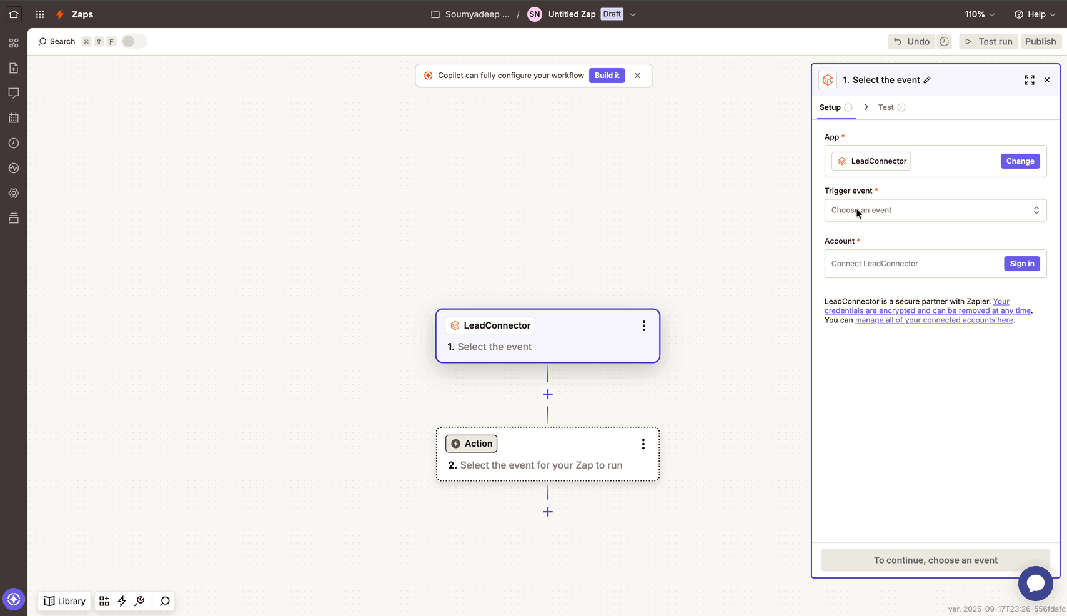Click the settings gear icon in sidebar
The width and height of the screenshot is (1067, 616).
point(14,193)
